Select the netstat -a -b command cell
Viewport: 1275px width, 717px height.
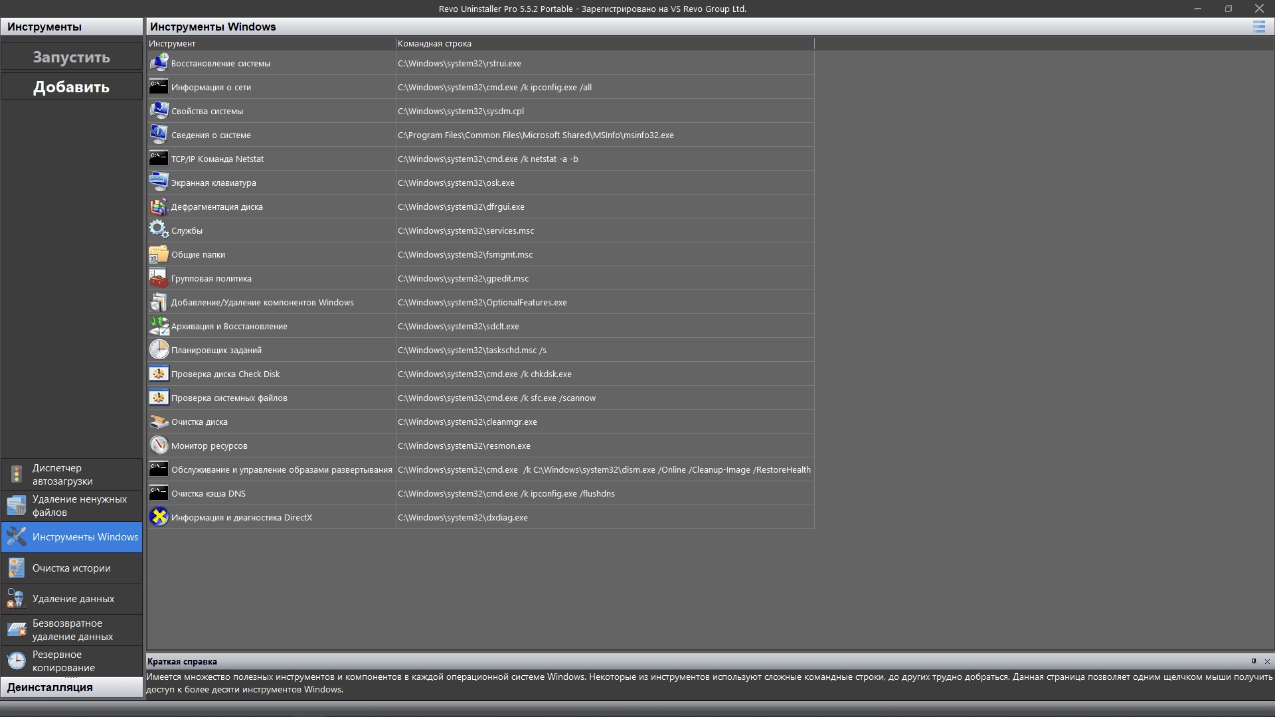pos(605,159)
